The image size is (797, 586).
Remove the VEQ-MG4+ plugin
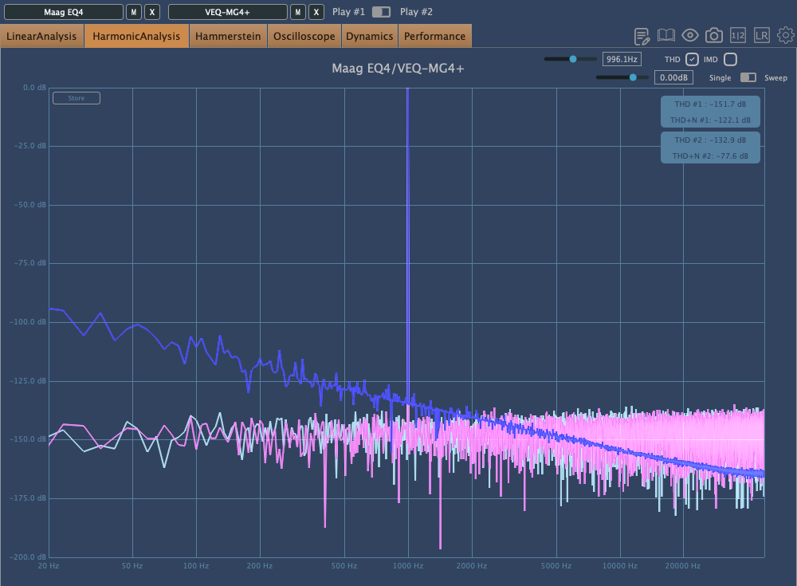point(316,12)
